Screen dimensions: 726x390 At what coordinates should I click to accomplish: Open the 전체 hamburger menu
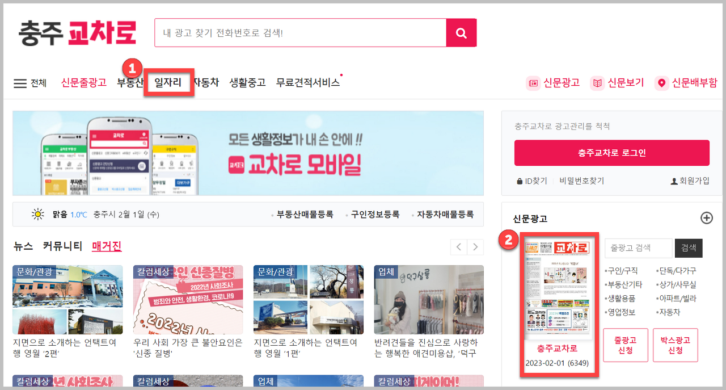click(30, 83)
